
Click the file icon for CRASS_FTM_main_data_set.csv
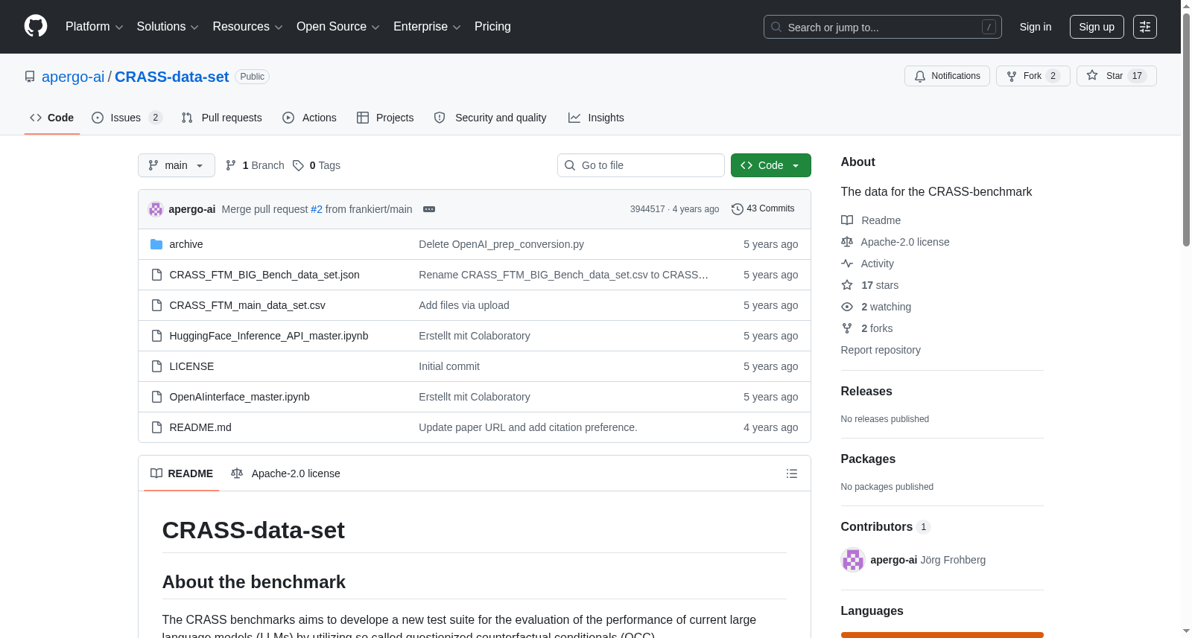tap(156, 305)
